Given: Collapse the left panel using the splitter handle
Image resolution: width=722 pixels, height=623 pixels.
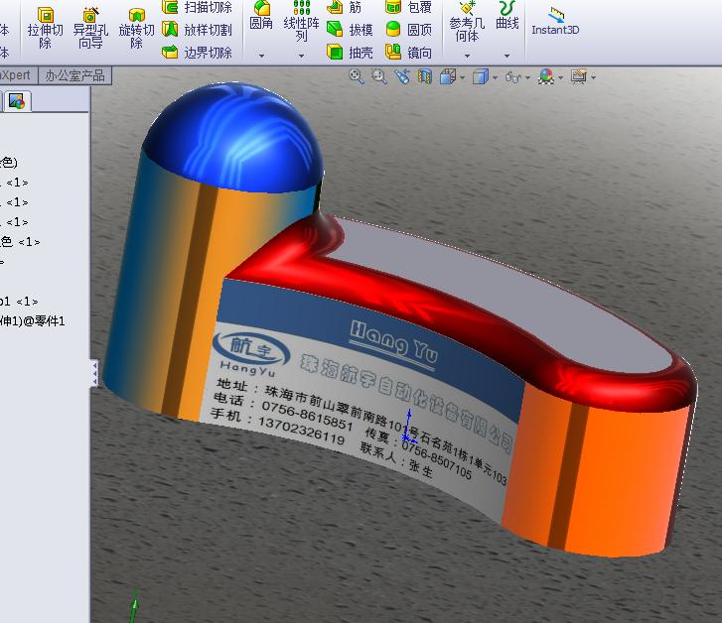Looking at the screenshot, I should (x=94, y=374).
